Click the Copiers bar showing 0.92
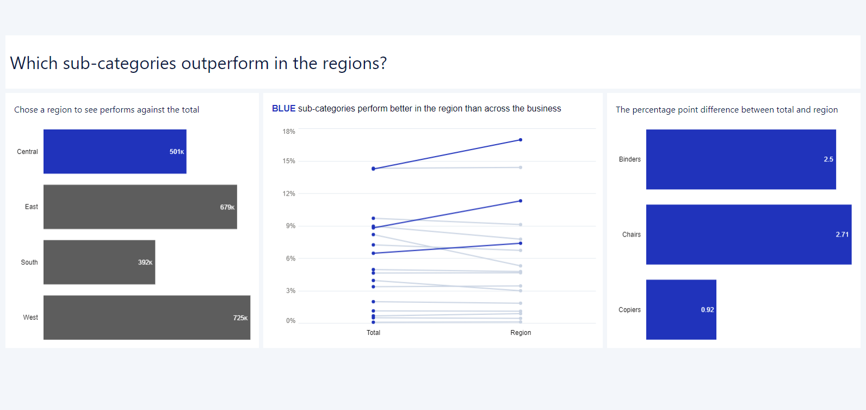 pos(681,309)
